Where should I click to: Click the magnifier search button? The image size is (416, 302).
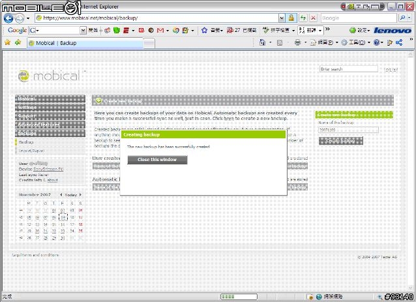[x=403, y=18]
